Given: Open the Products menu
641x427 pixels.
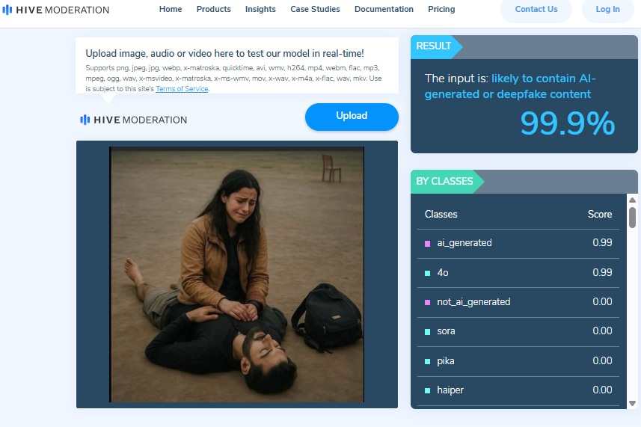Looking at the screenshot, I should [213, 9].
